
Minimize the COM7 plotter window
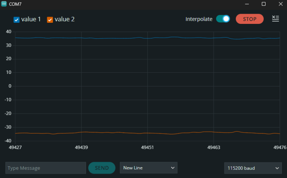click(247, 4)
